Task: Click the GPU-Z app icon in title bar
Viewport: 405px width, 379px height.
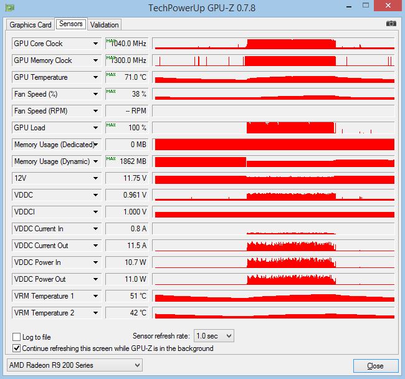Action: point(10,7)
